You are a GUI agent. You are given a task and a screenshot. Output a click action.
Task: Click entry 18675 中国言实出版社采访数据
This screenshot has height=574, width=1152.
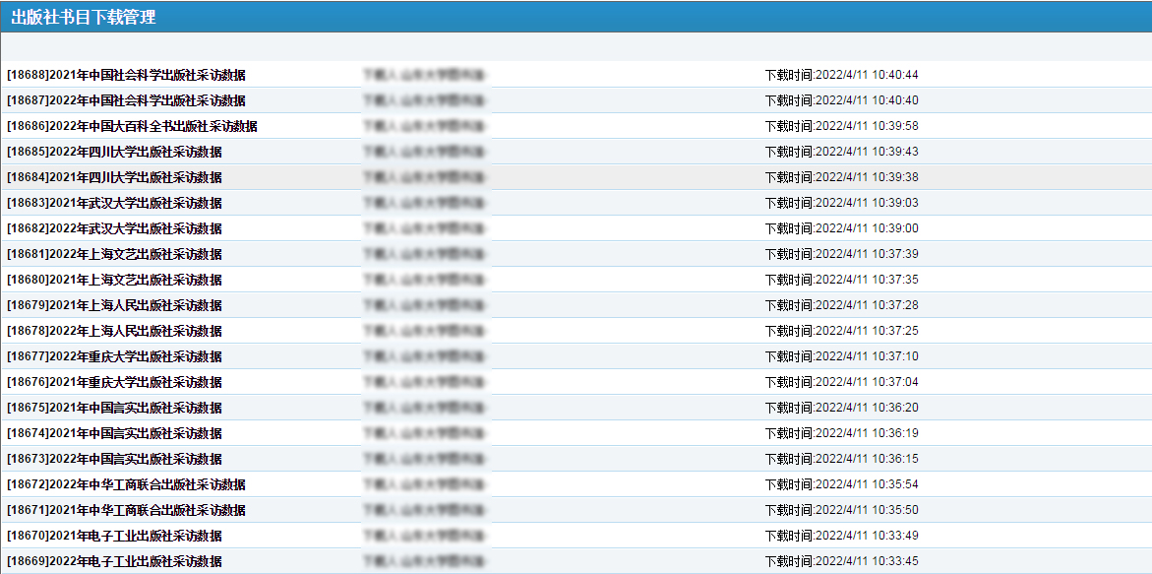[114, 408]
